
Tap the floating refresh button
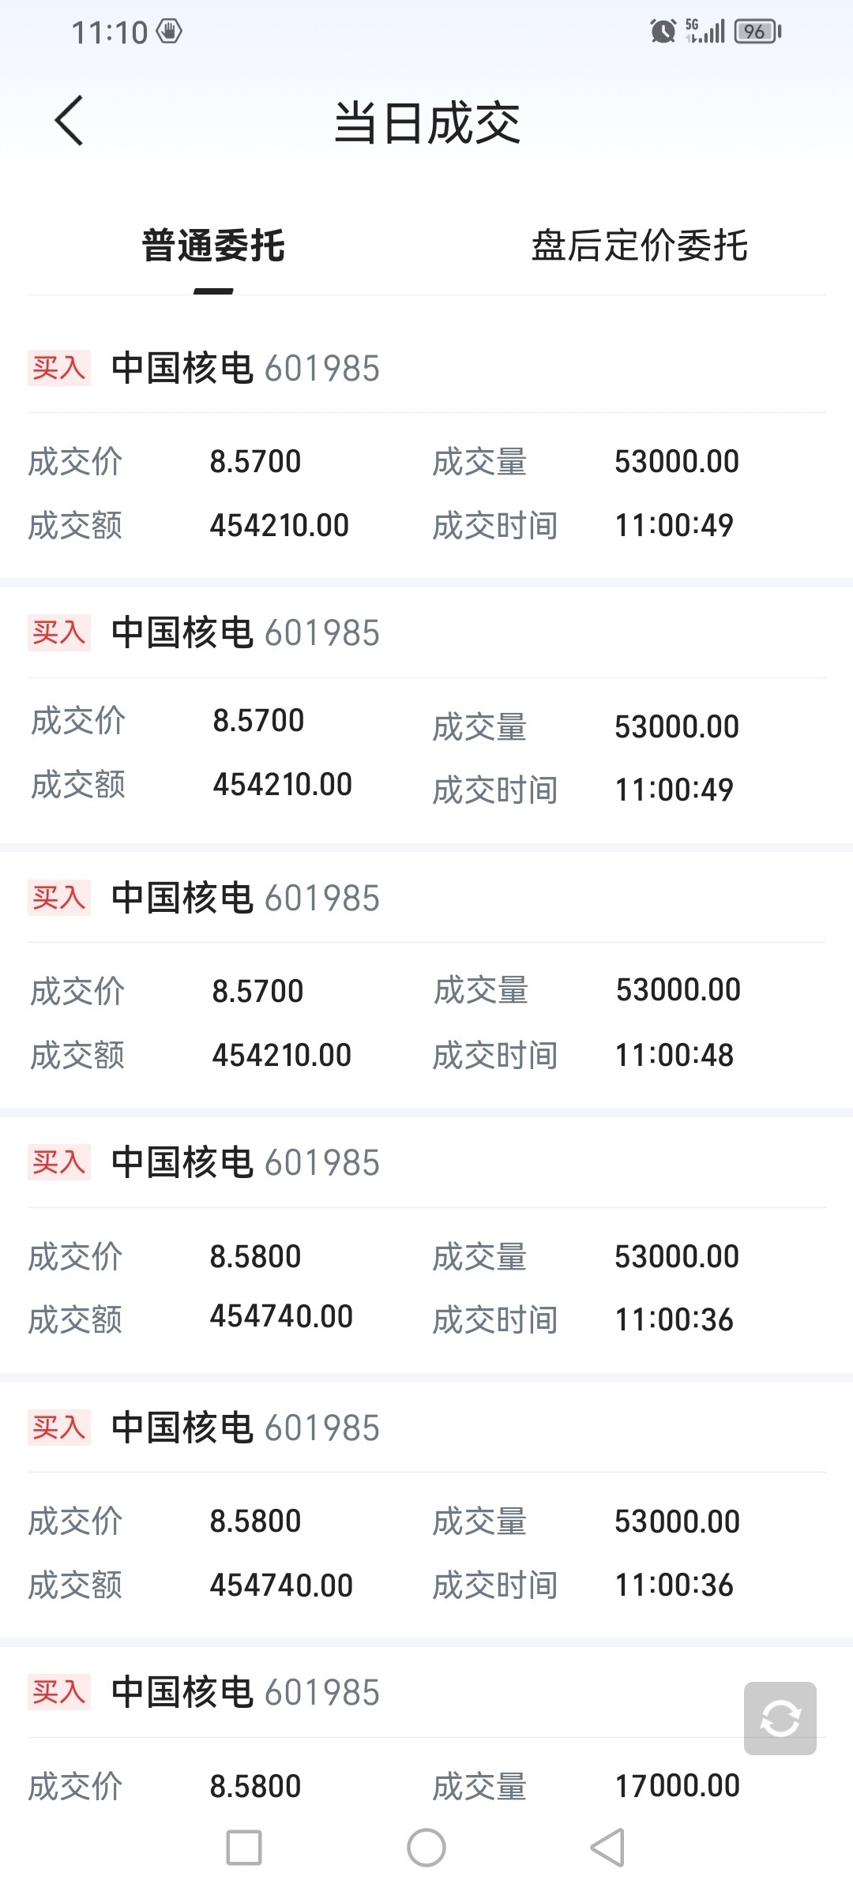tap(780, 1717)
